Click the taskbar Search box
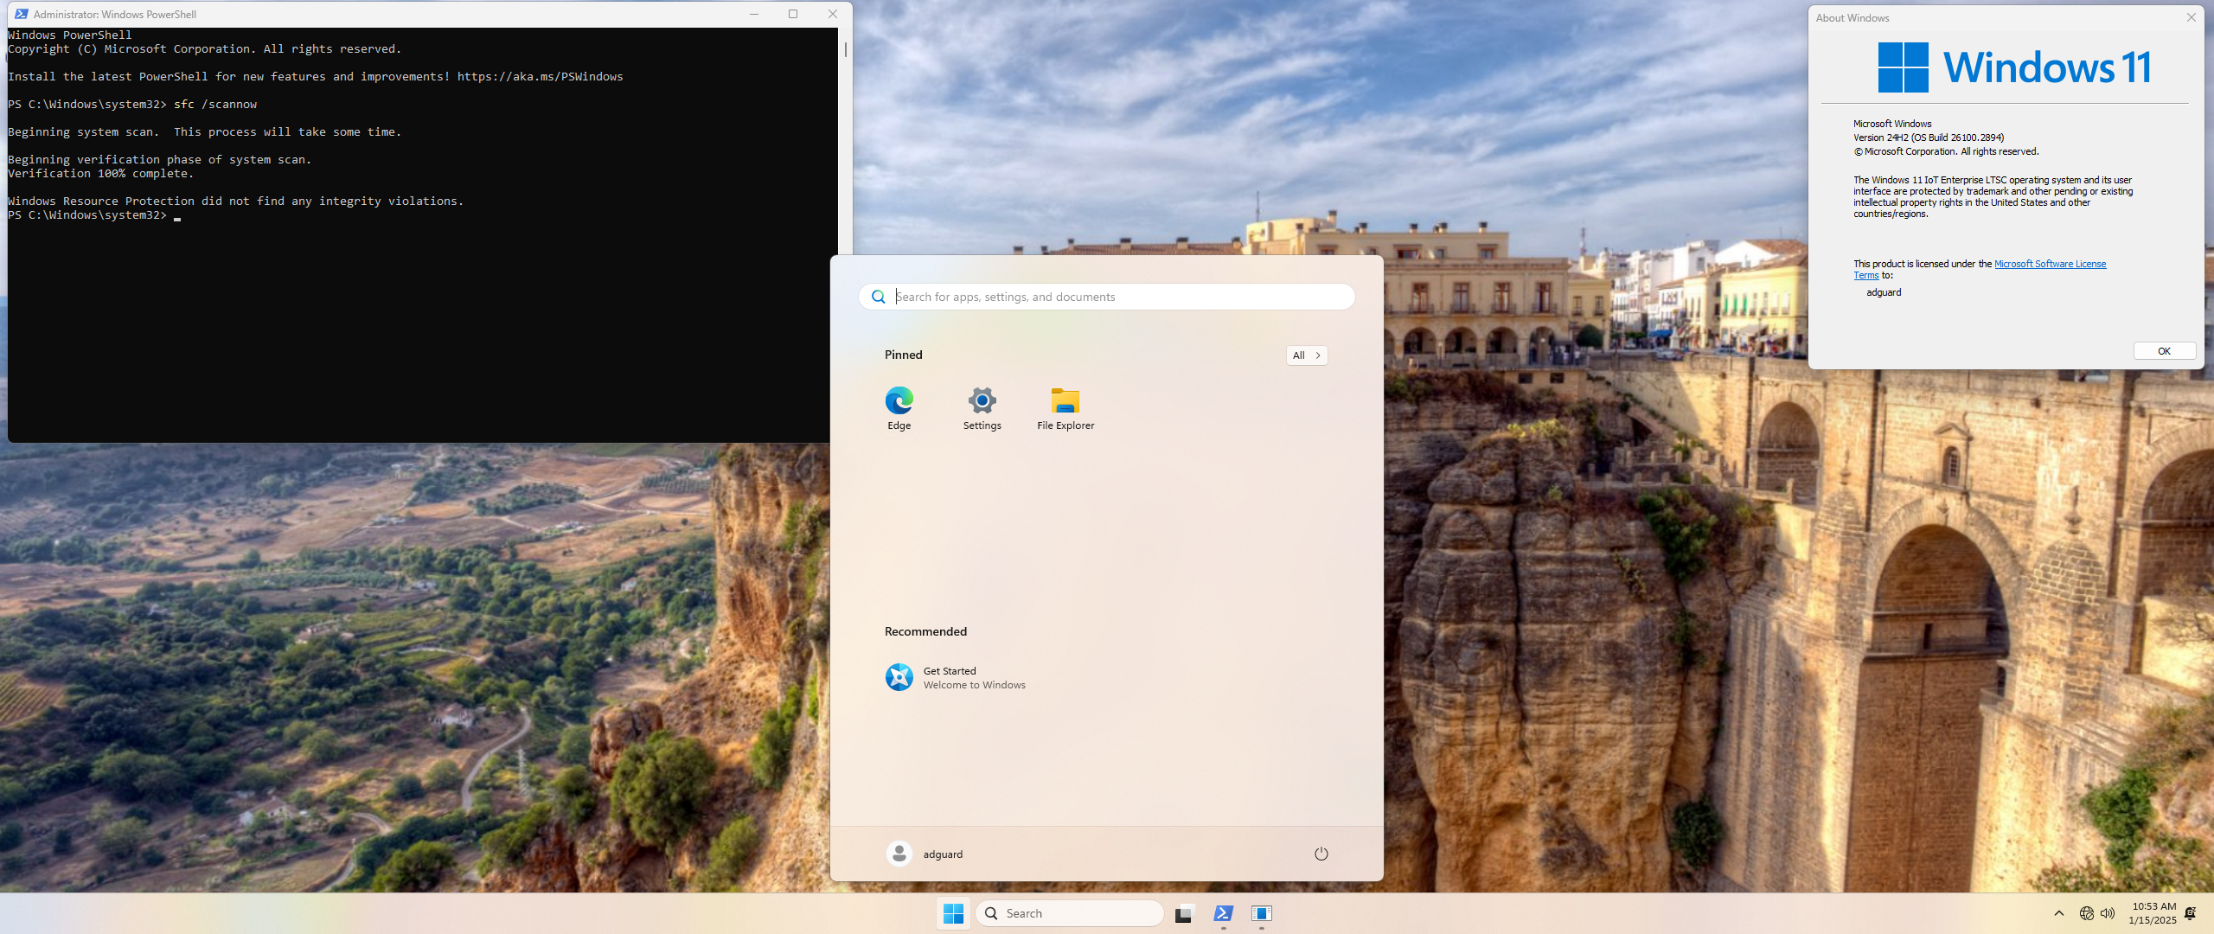The width and height of the screenshot is (2214, 934). pyautogui.click(x=1069, y=913)
